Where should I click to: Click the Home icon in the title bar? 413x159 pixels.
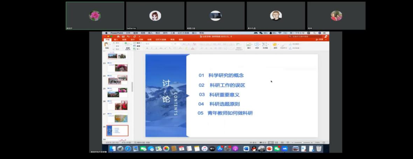118,37
